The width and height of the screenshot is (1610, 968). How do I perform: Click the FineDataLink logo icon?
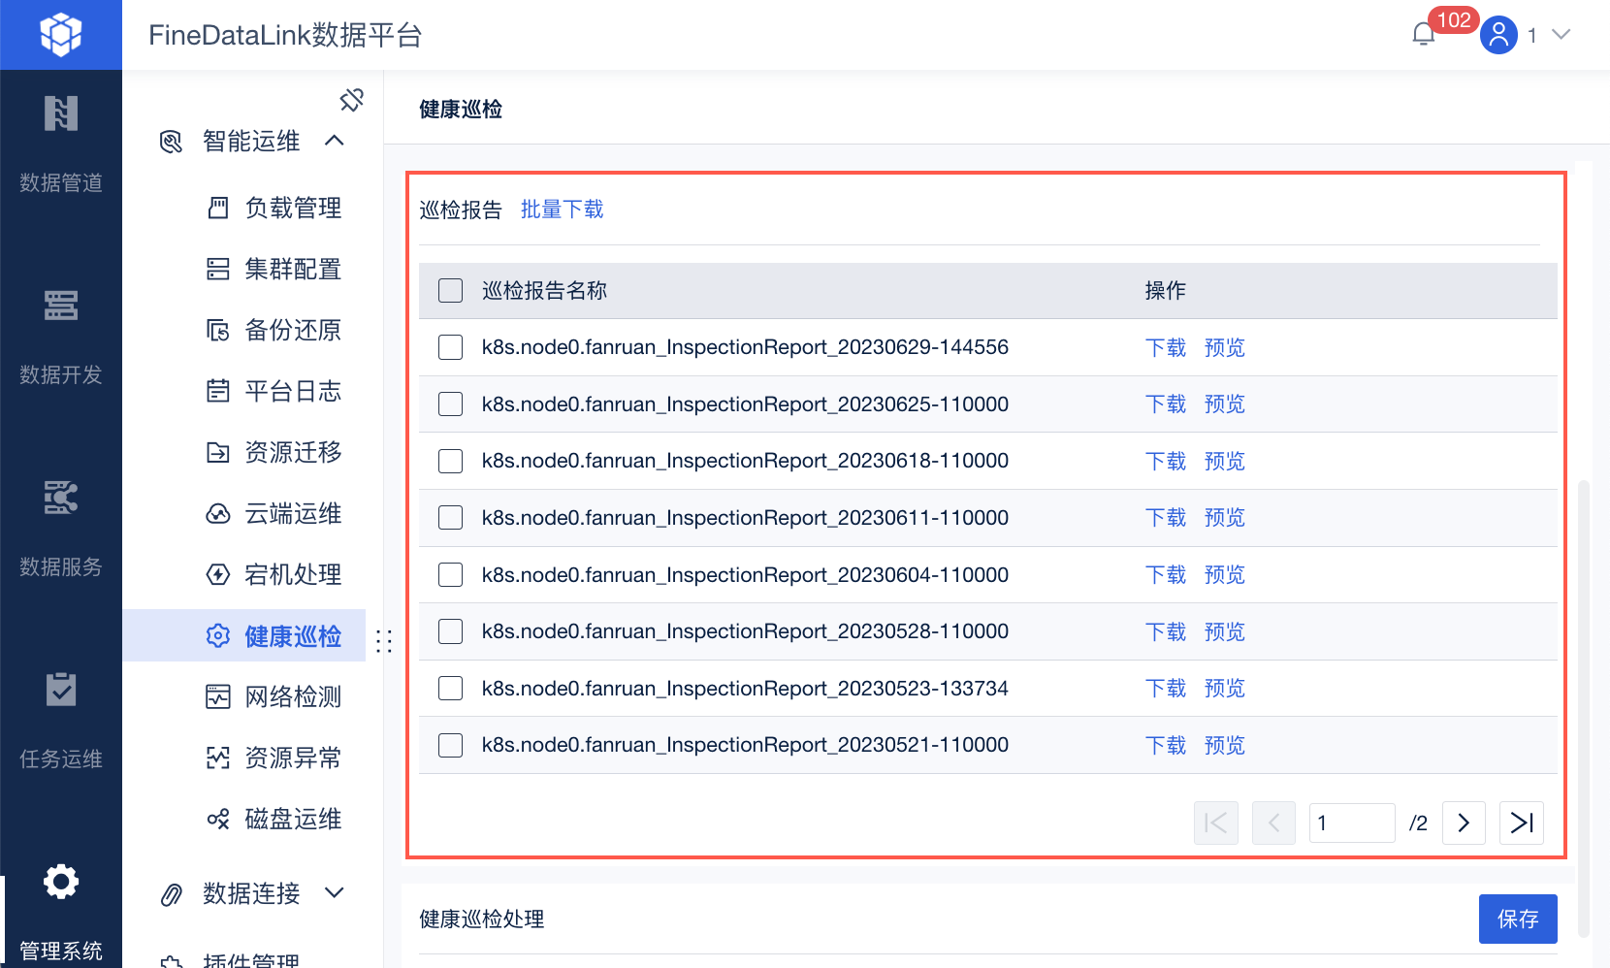point(61,35)
